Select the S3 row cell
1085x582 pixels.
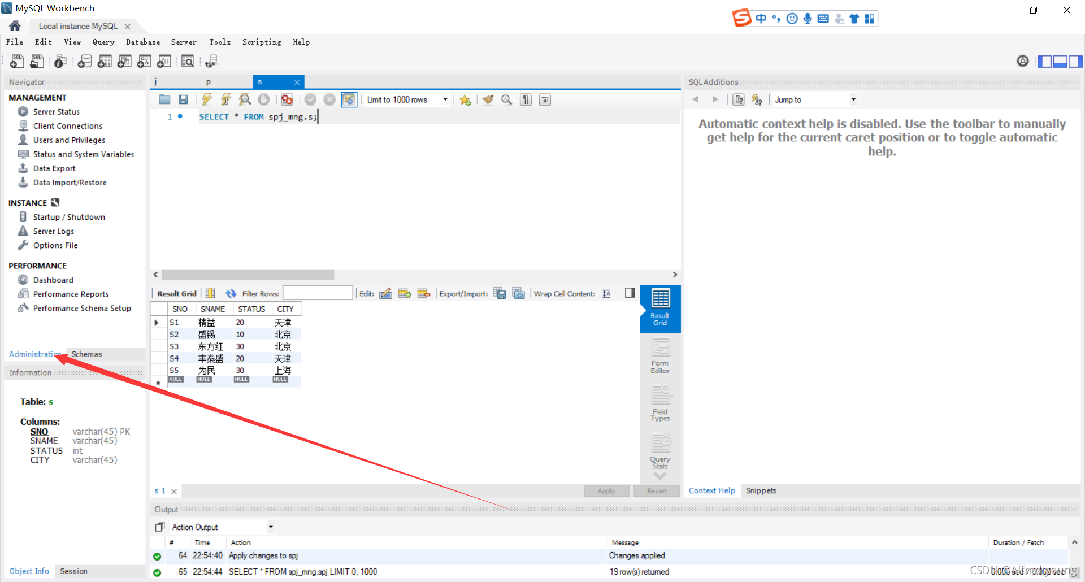pyautogui.click(x=181, y=346)
